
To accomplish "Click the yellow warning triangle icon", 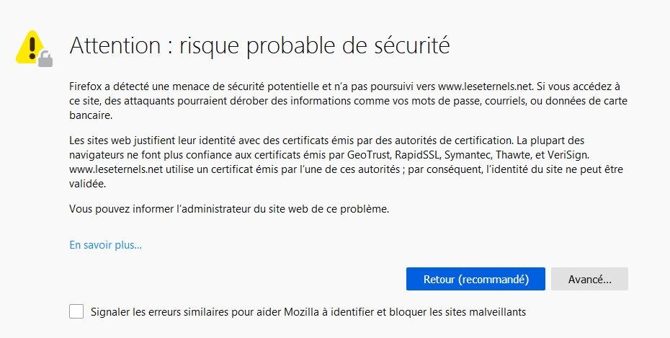I will point(30,45).
